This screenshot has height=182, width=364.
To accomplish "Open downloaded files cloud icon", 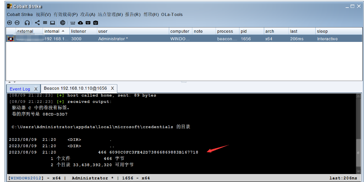I will coord(81,23).
